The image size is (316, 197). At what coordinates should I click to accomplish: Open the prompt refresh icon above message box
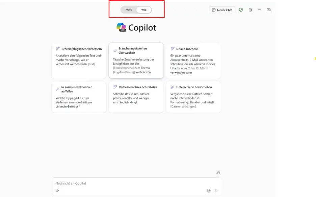click(218, 173)
